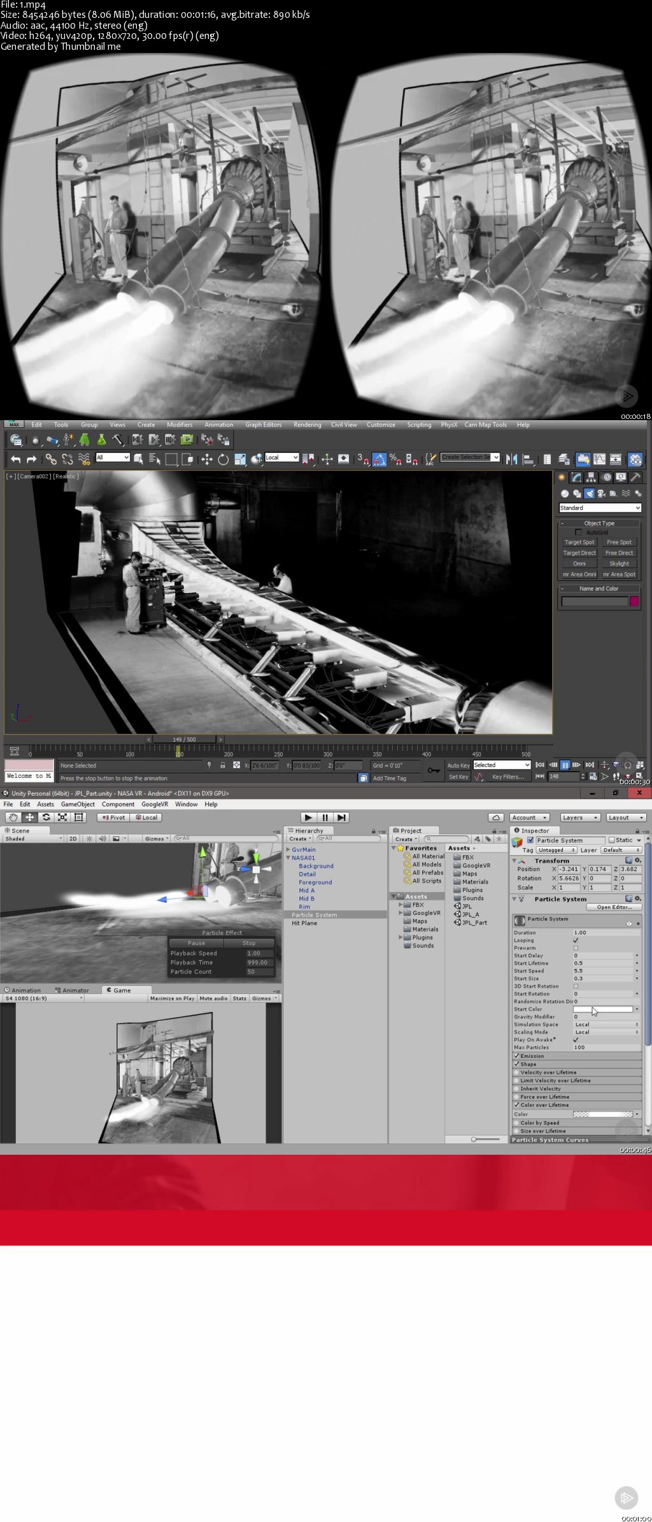Open the Account dropdown in Unity

point(528,817)
